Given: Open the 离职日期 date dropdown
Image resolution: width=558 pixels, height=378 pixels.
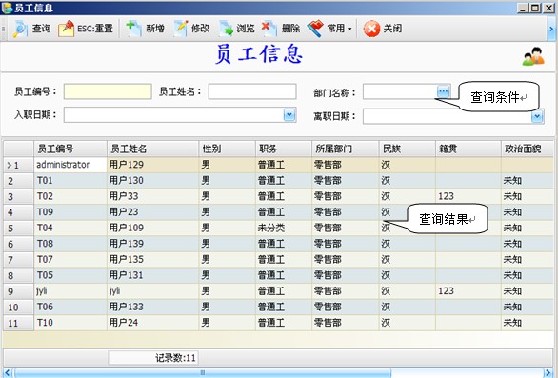Looking at the screenshot, I should pyautogui.click(x=537, y=116).
